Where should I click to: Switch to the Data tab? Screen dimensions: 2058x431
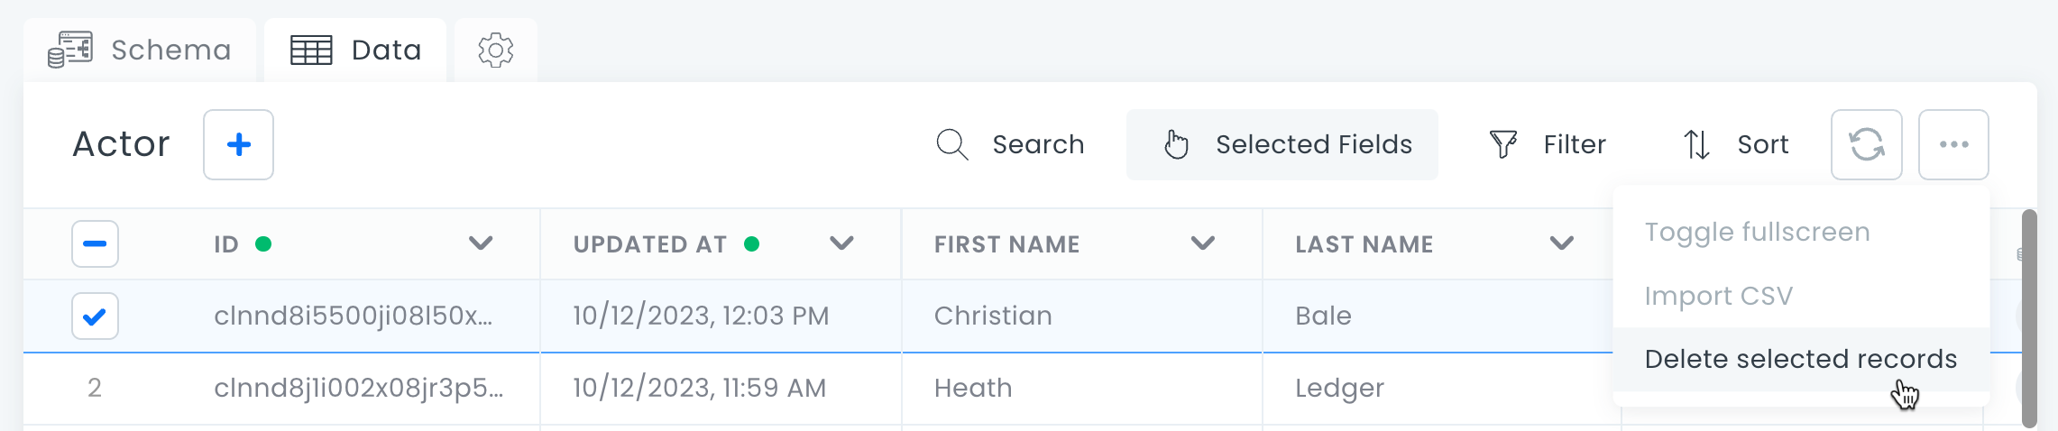356,50
